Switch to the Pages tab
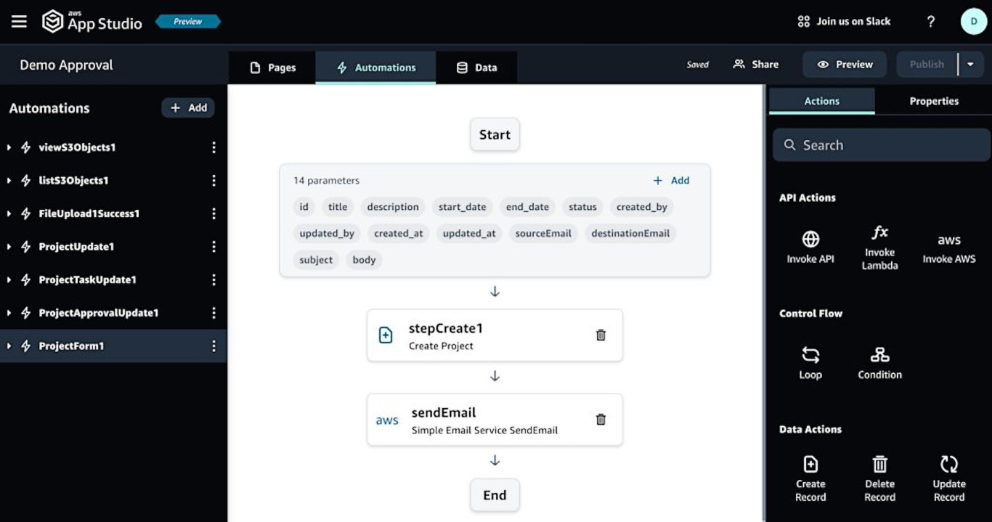The height and width of the screenshot is (522, 992). [x=272, y=68]
